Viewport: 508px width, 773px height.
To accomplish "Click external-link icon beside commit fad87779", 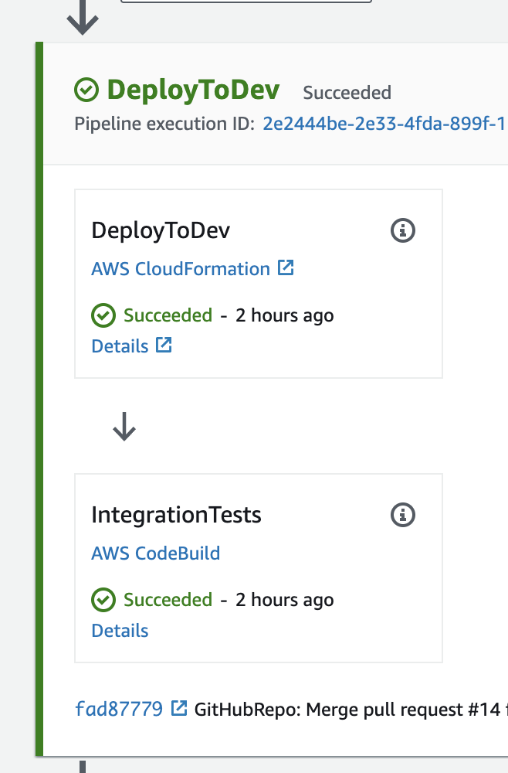I will click(179, 708).
